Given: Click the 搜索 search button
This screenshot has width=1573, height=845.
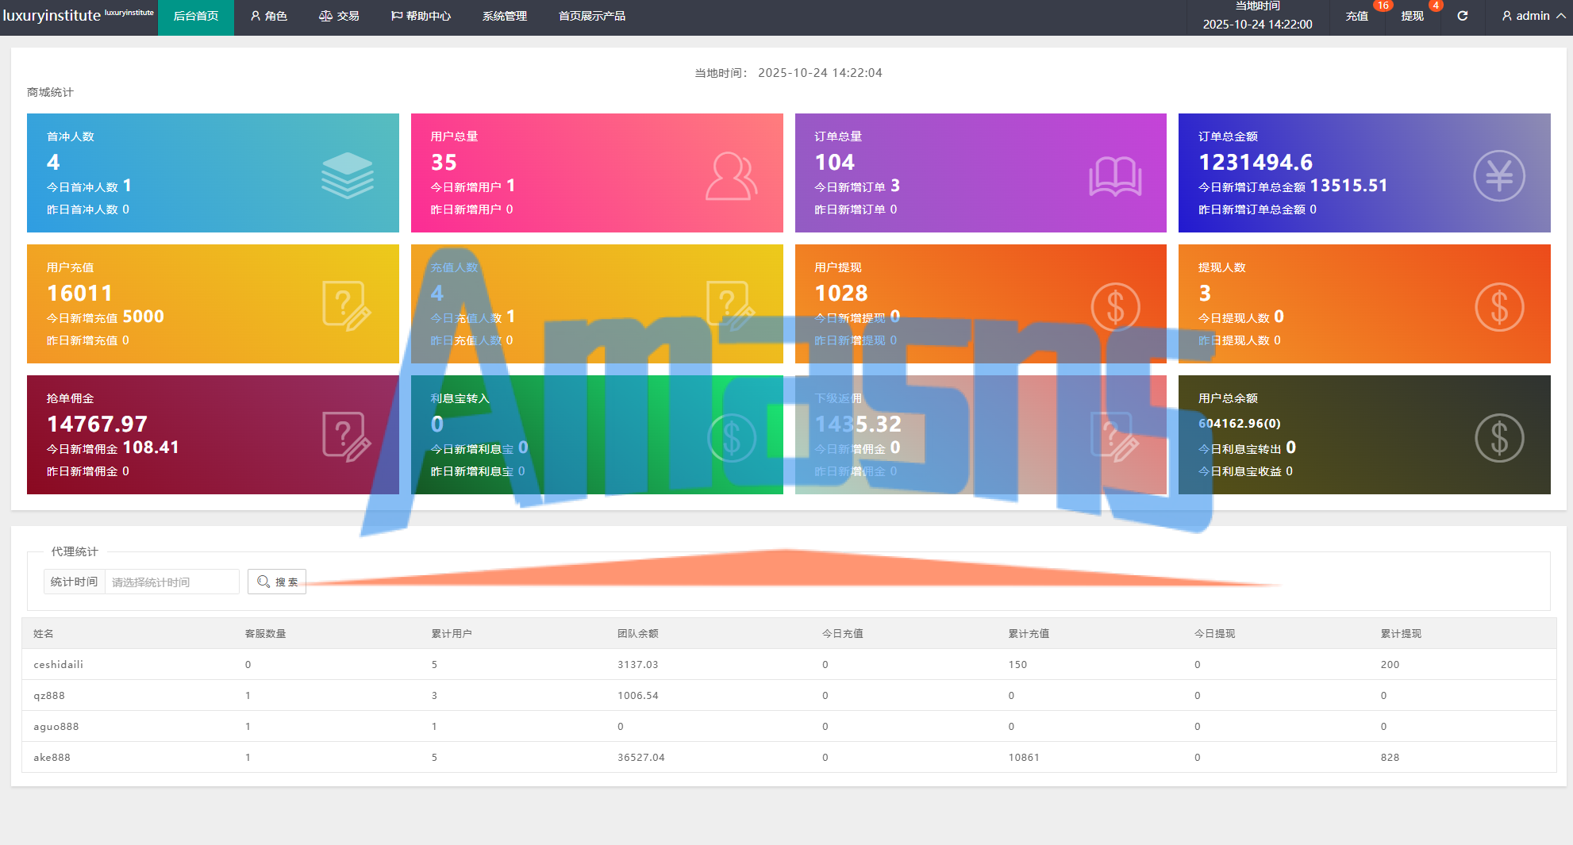Looking at the screenshot, I should point(277,582).
